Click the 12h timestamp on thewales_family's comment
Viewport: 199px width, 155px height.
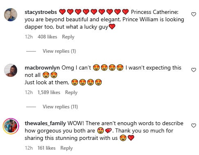[x=29, y=148]
